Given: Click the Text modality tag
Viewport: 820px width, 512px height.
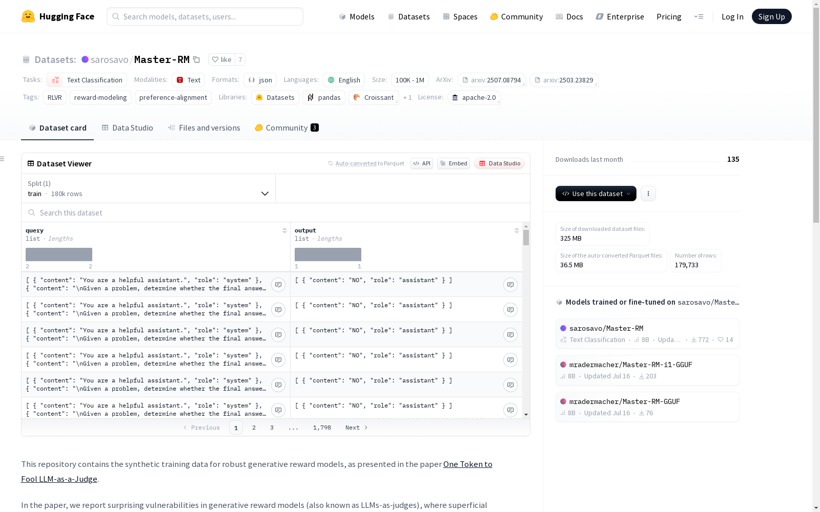Looking at the screenshot, I should coord(188,80).
